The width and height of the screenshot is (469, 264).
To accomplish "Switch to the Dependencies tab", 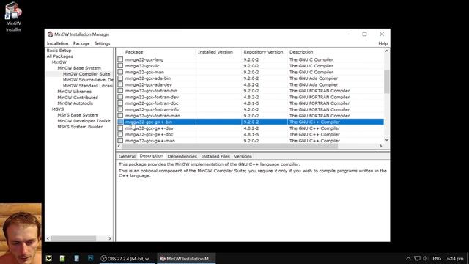I will coord(182,156).
